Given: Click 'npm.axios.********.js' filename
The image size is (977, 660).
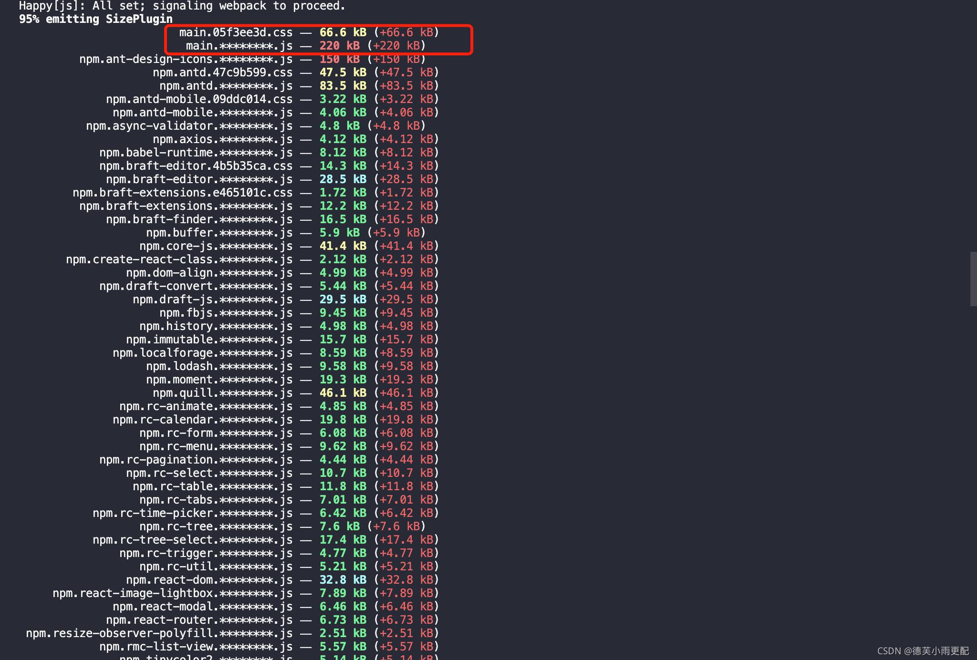Looking at the screenshot, I should (x=223, y=139).
